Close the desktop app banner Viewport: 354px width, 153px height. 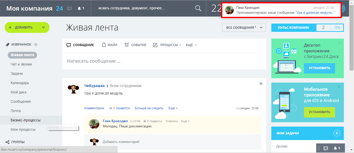(x=340, y=43)
